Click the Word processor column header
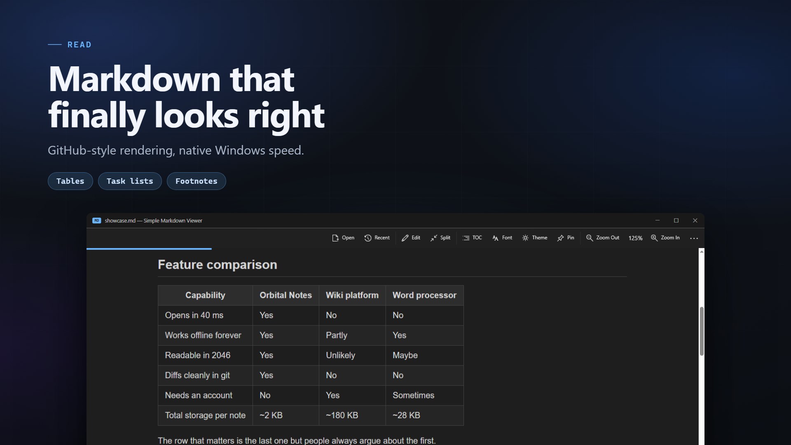This screenshot has width=791, height=445. pyautogui.click(x=424, y=295)
